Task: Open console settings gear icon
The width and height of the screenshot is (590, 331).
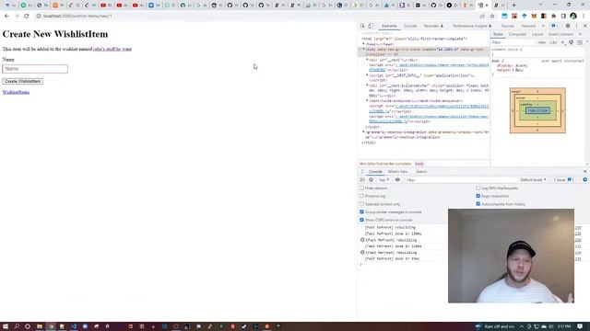Action: (584, 180)
